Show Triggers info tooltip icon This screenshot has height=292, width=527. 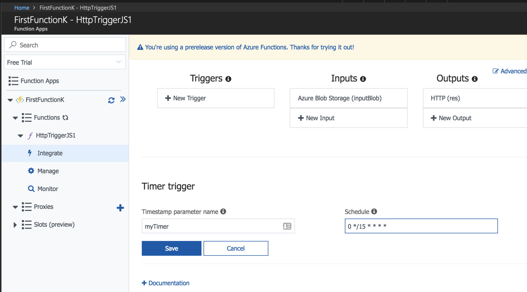pyautogui.click(x=228, y=79)
